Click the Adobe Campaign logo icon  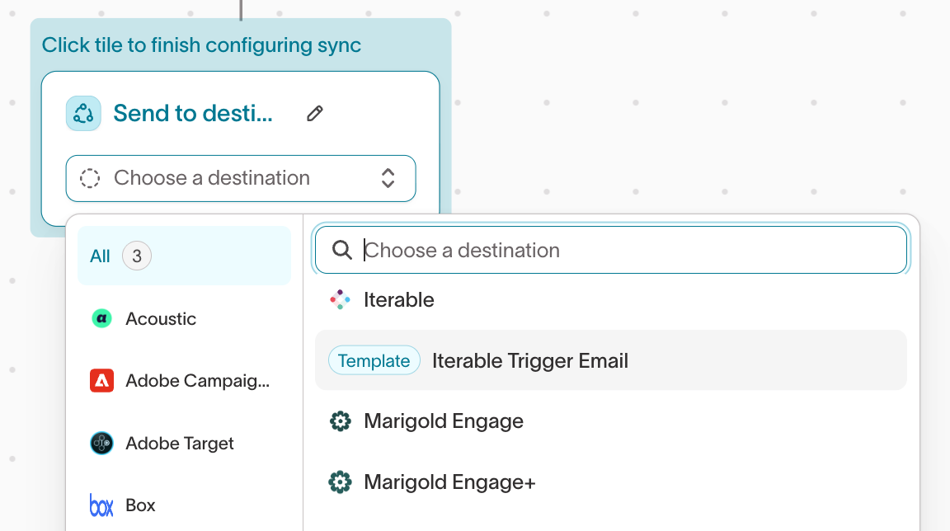point(101,381)
